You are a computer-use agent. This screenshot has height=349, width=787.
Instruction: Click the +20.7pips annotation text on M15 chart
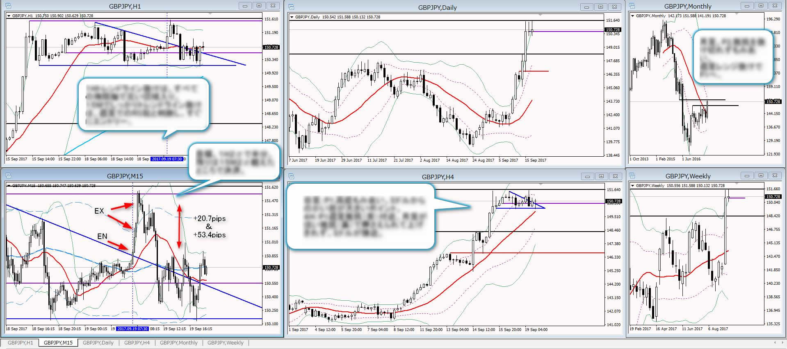pos(209,218)
